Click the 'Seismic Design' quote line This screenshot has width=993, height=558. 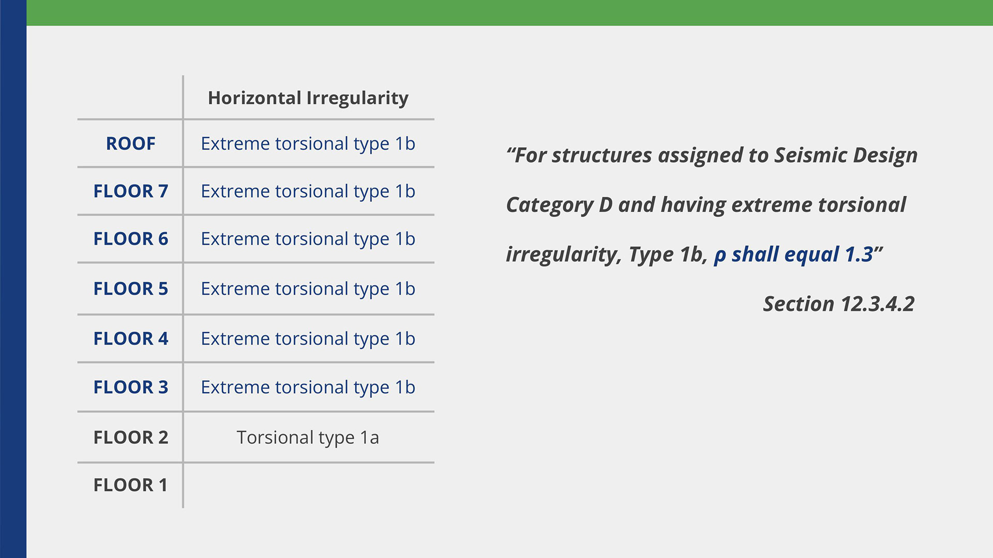712,156
